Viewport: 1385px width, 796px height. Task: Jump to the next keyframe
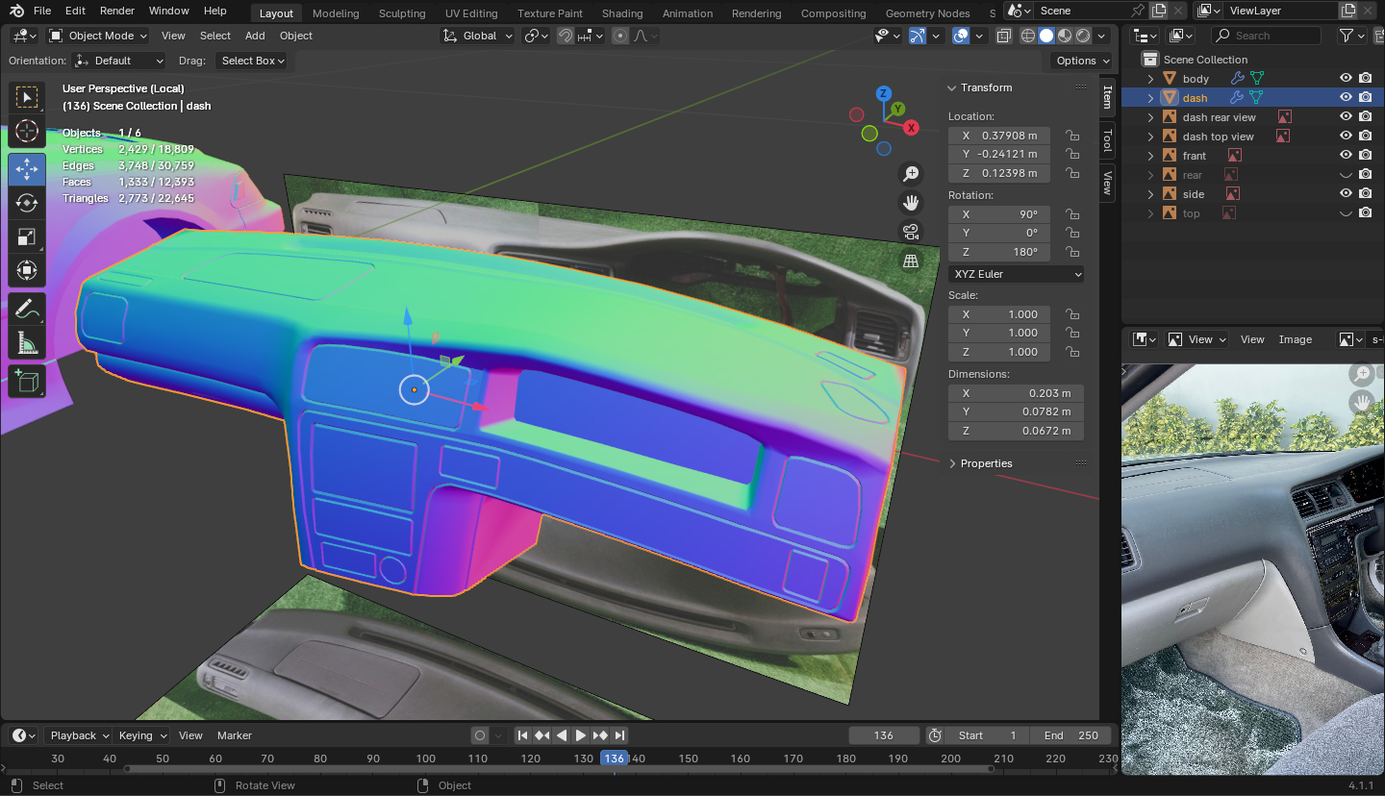pos(600,735)
